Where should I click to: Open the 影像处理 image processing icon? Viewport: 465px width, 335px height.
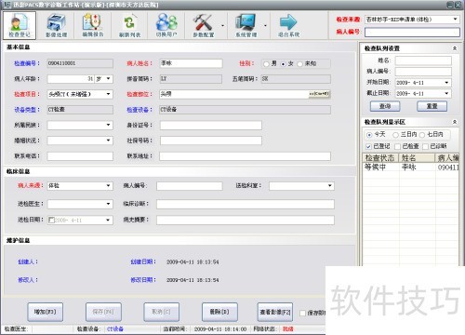(x=57, y=25)
